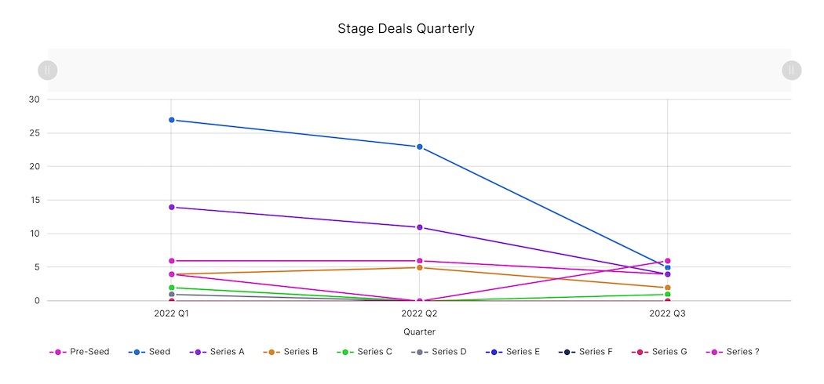The height and width of the screenshot is (384, 824).
Task: Toggle Series E legend entry
Action: [x=513, y=352]
